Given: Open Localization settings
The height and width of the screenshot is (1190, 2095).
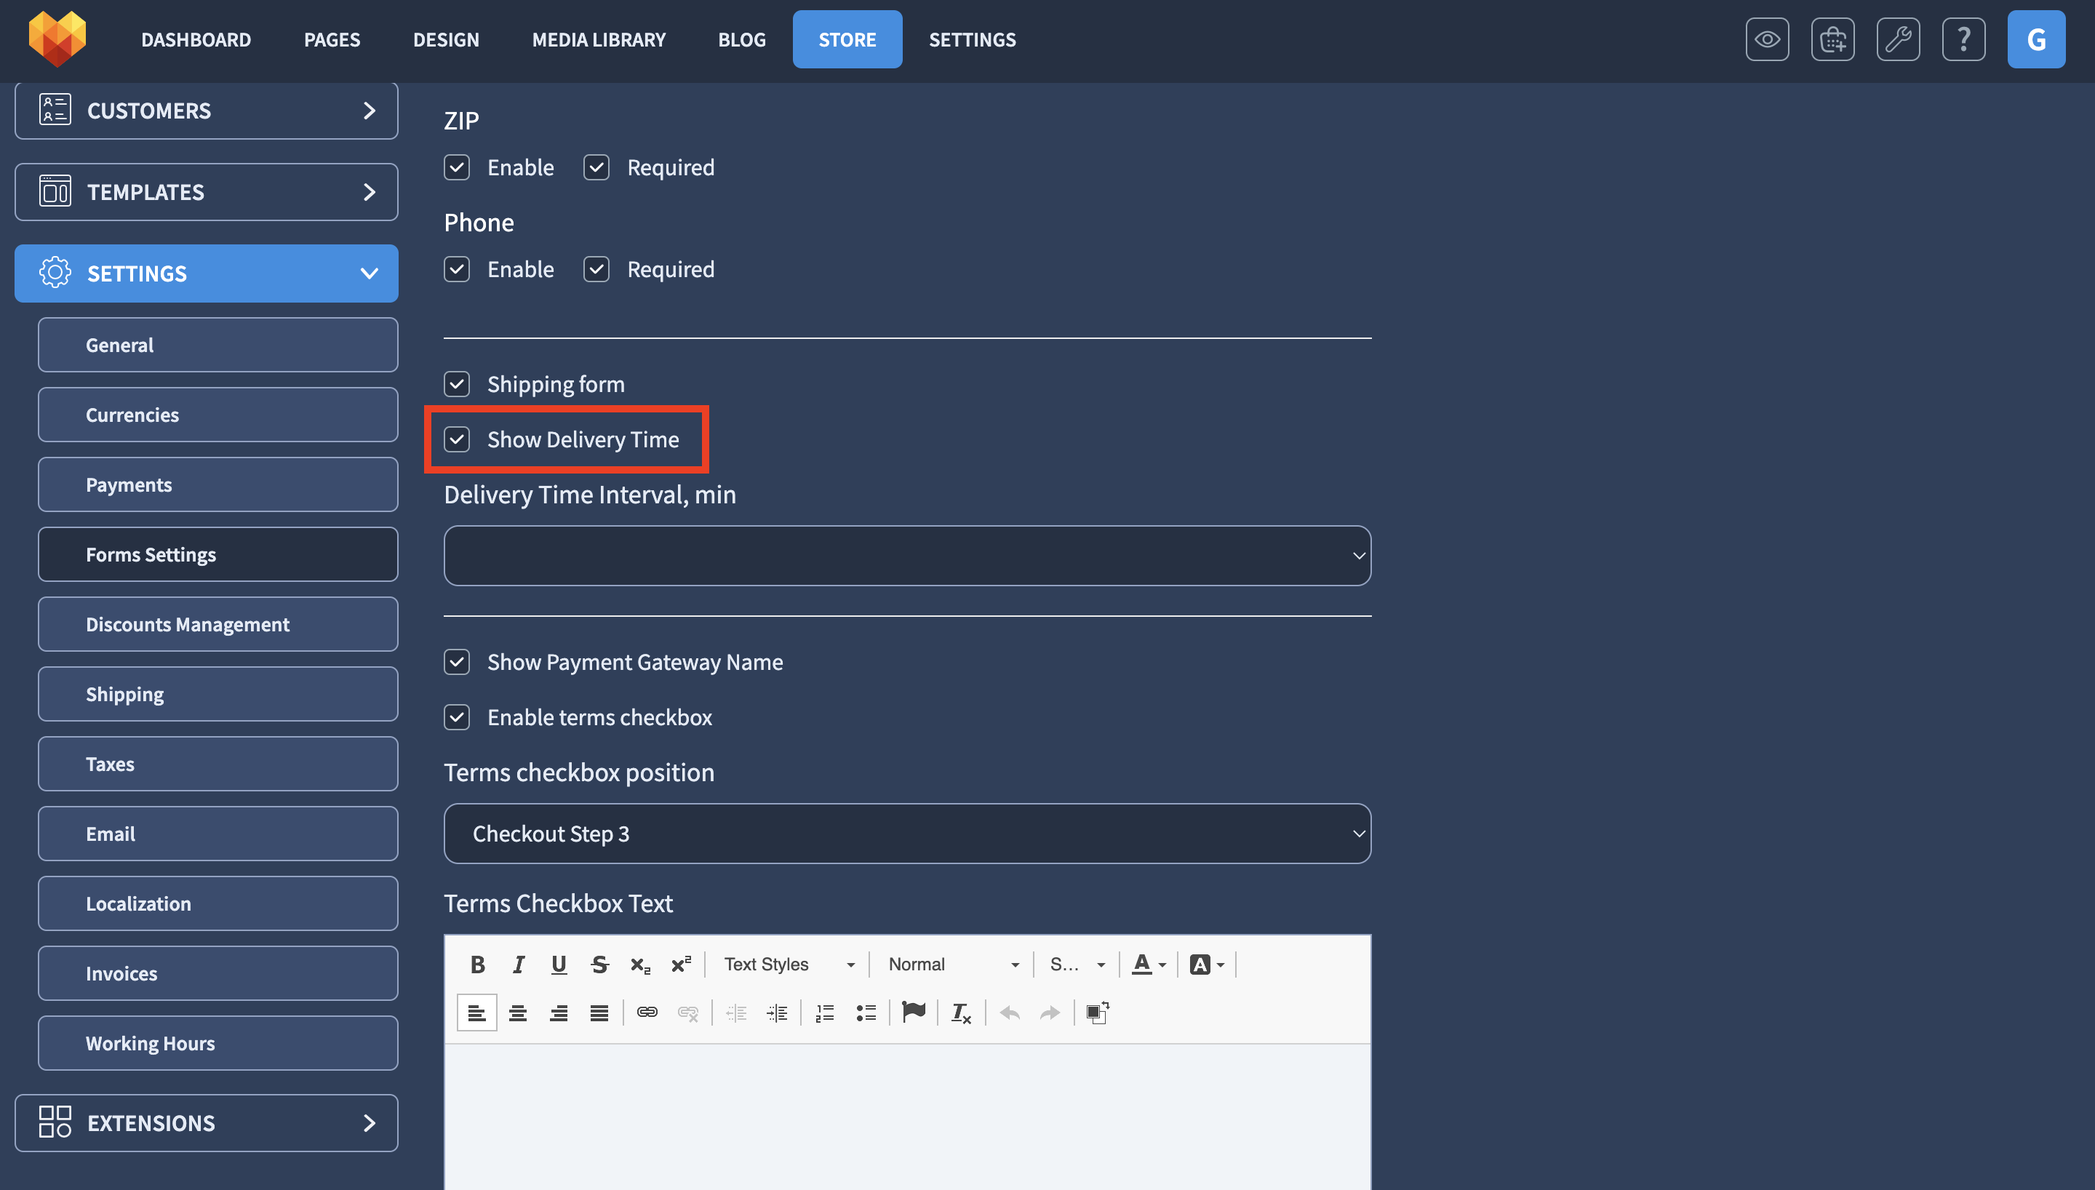Looking at the screenshot, I should coord(218,904).
